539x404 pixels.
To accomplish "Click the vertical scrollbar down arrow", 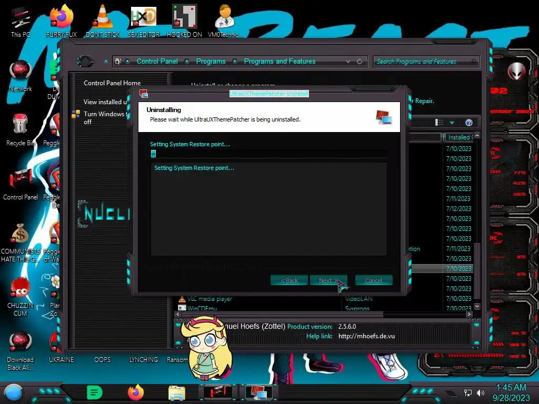I will pyautogui.click(x=477, y=306).
